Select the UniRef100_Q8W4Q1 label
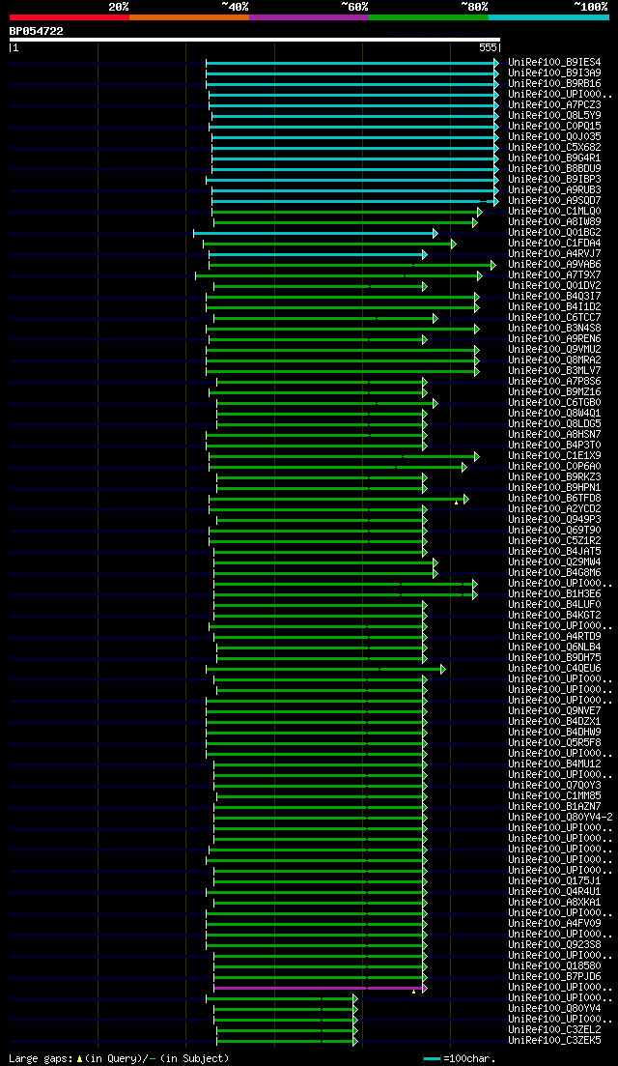 coord(554,413)
